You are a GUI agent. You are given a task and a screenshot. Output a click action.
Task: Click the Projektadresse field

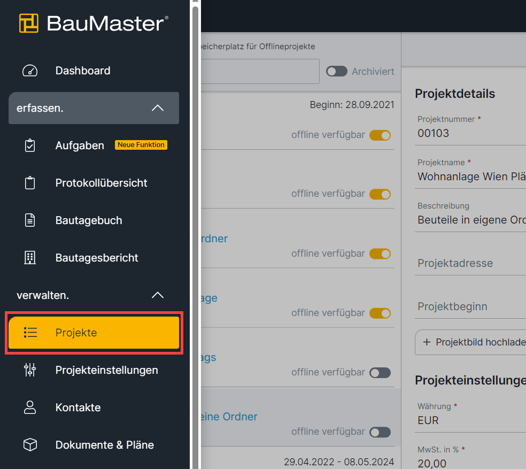pyautogui.click(x=470, y=263)
